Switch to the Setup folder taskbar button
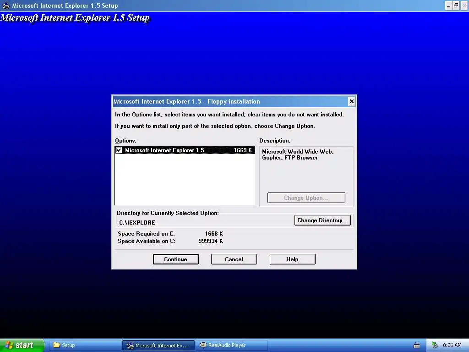This screenshot has width=469, height=352. point(84,345)
